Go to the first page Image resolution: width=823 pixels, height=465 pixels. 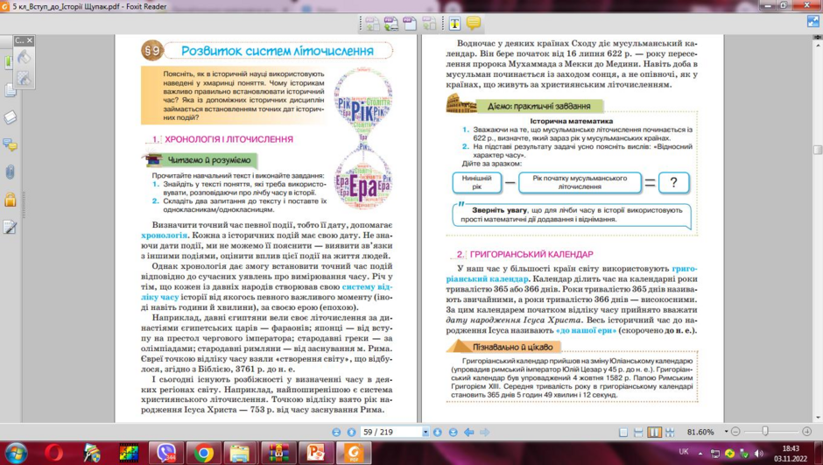[x=336, y=432]
